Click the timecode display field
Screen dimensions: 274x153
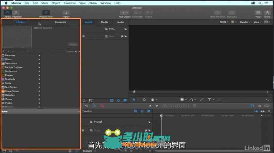174,106
